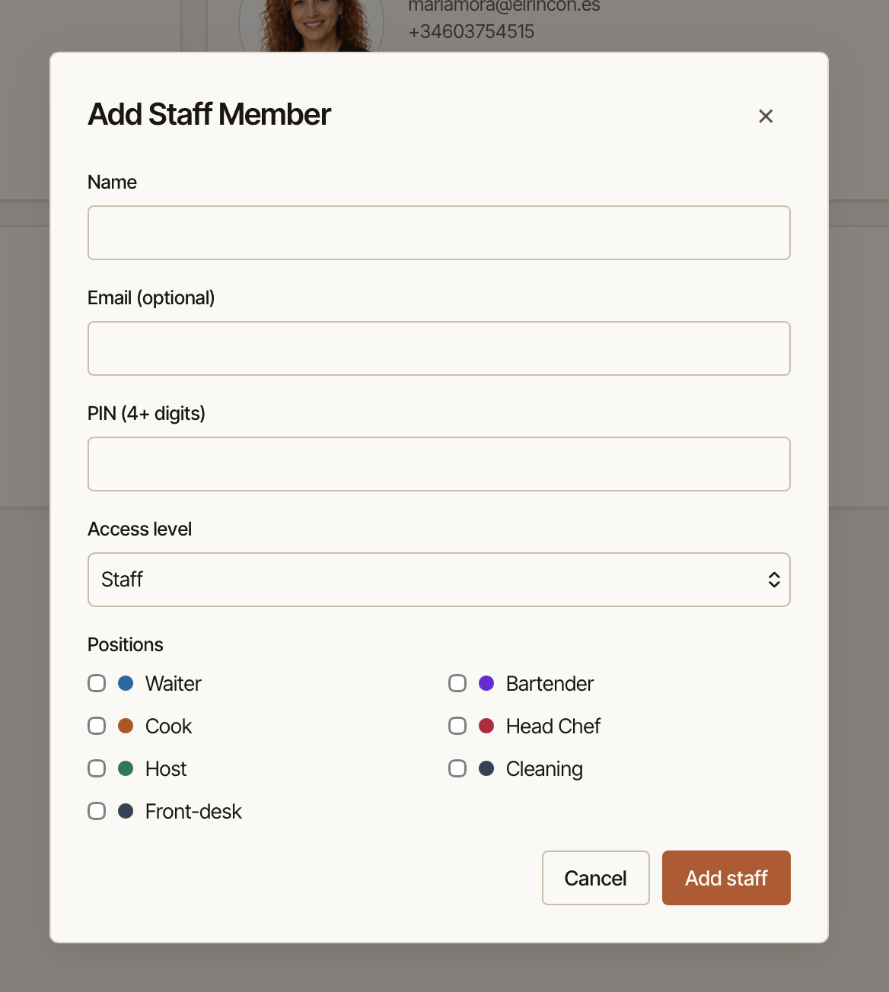The width and height of the screenshot is (889, 992).
Task: Focus the Email (optional) input field
Action: pos(439,348)
